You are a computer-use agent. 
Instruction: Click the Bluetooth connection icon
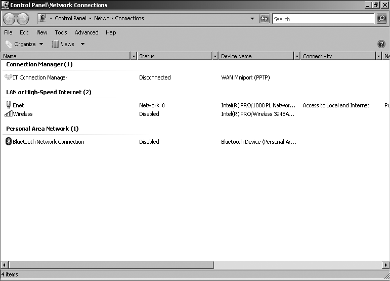click(x=9, y=141)
